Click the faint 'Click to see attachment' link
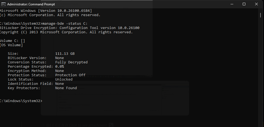 [88, 125]
